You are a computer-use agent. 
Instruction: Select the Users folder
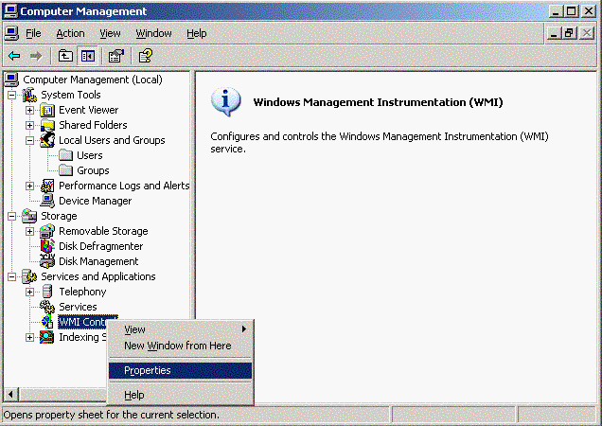90,155
